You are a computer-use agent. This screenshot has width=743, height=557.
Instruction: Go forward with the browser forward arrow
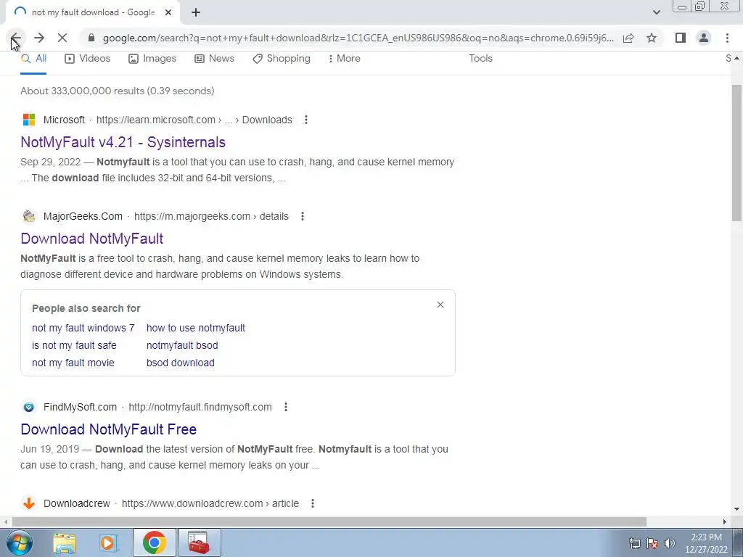[x=39, y=38]
